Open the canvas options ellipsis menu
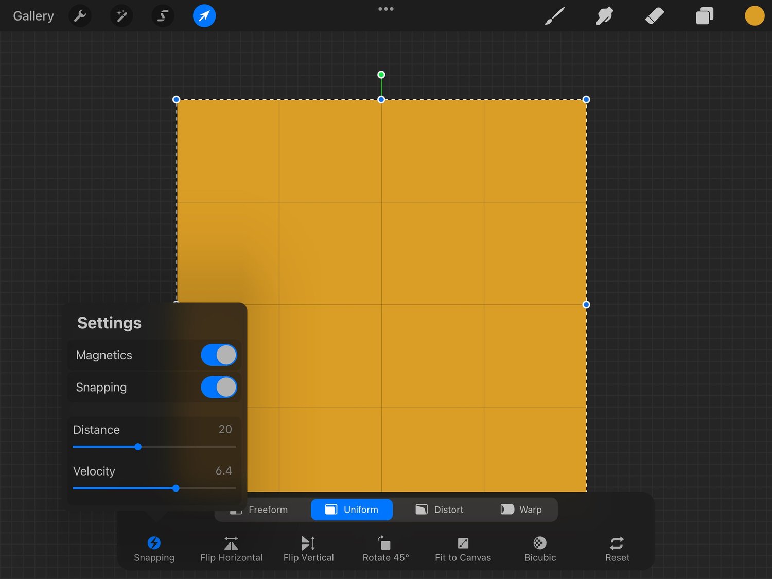Screen dimensions: 772x579 (x=385, y=8)
